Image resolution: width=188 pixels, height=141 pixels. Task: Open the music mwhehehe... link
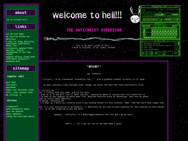(x=15, y=114)
